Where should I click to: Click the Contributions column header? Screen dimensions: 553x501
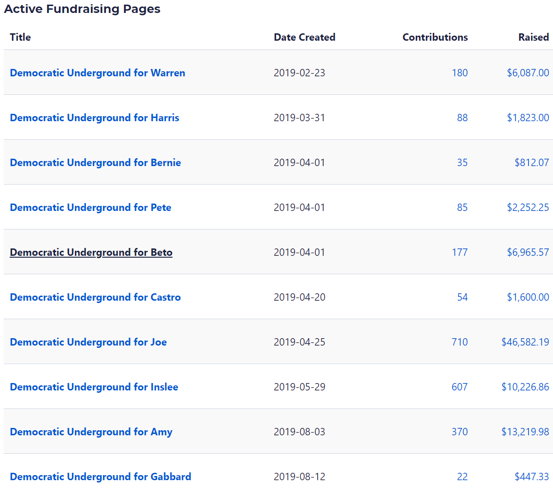pyautogui.click(x=435, y=37)
